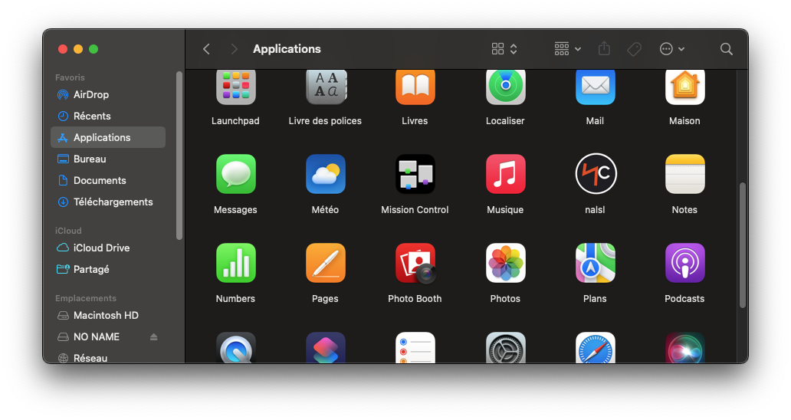Go forward with the right chevron
The width and height of the screenshot is (791, 420).
point(234,49)
